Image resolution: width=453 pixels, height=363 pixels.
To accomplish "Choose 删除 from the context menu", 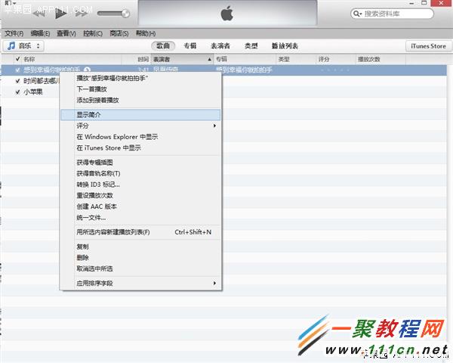I will [x=140, y=258].
